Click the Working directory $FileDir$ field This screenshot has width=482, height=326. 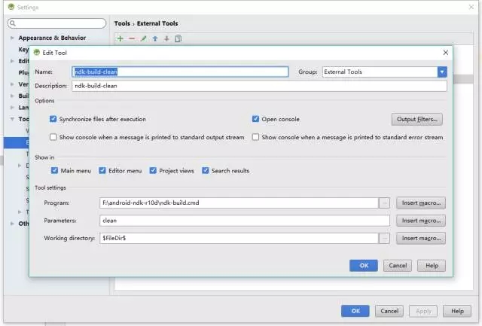click(239, 238)
